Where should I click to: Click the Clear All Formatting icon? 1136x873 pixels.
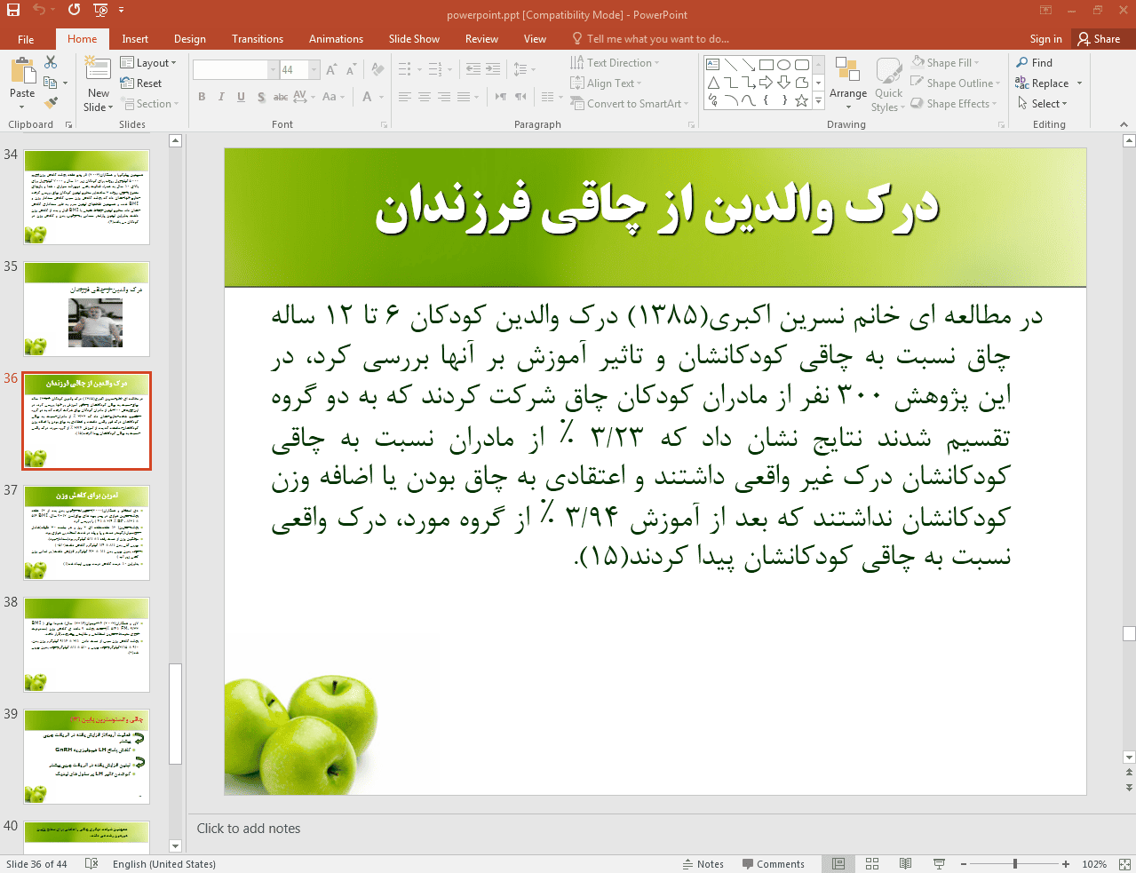click(x=377, y=69)
